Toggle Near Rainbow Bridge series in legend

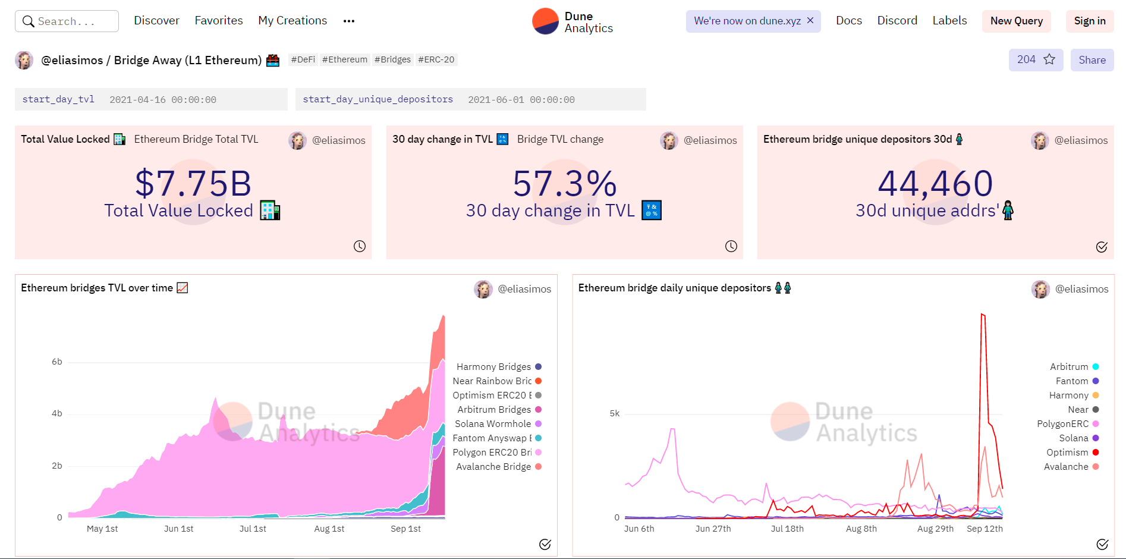(x=497, y=381)
